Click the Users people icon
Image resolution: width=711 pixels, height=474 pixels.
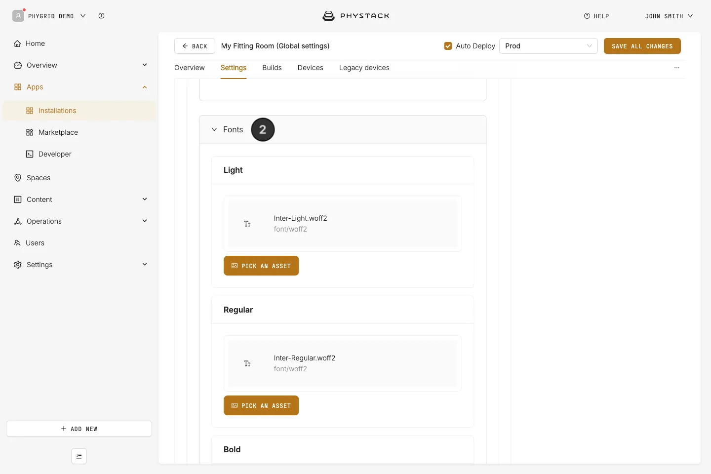pyautogui.click(x=17, y=243)
